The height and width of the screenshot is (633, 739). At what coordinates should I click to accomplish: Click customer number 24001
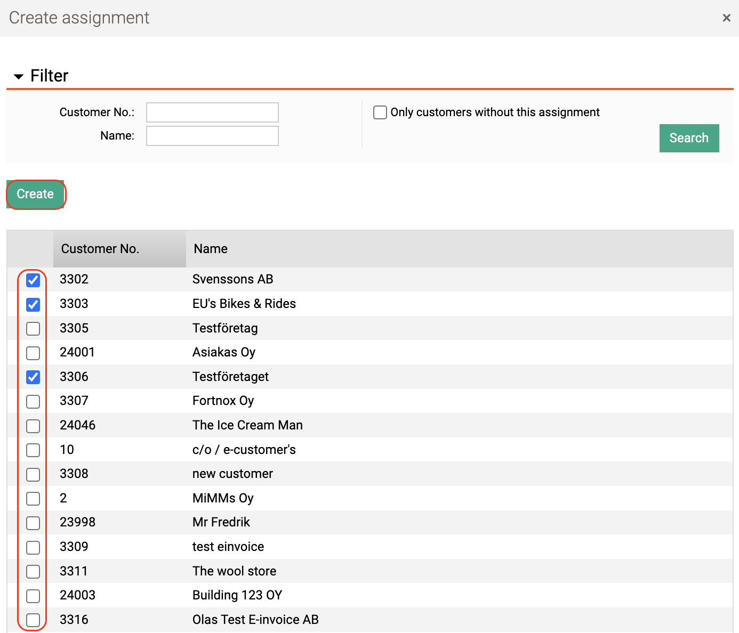coord(77,352)
